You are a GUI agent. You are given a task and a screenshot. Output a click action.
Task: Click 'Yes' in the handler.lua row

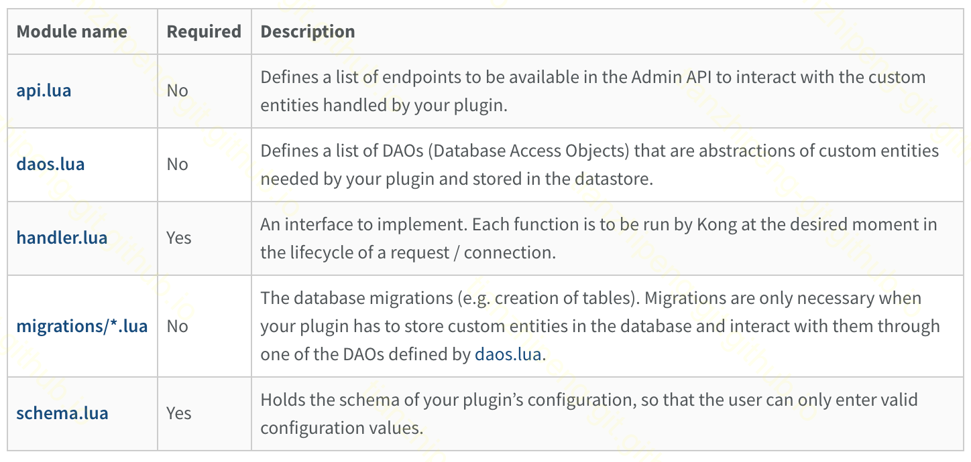point(179,238)
